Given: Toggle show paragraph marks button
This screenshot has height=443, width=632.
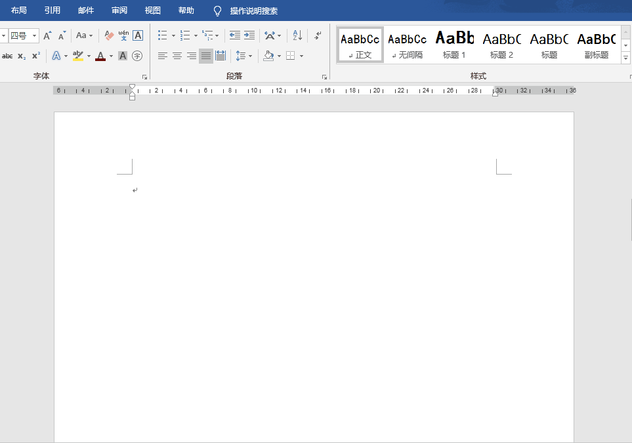Looking at the screenshot, I should coord(318,35).
